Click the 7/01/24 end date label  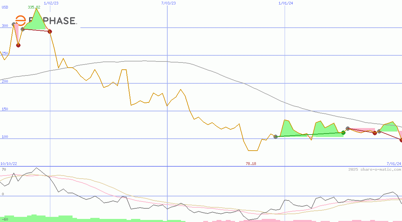(x=394, y=164)
